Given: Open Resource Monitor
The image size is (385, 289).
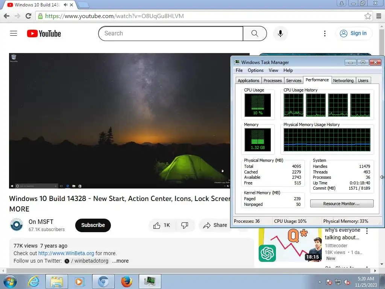Looking at the screenshot, I should [x=341, y=204].
